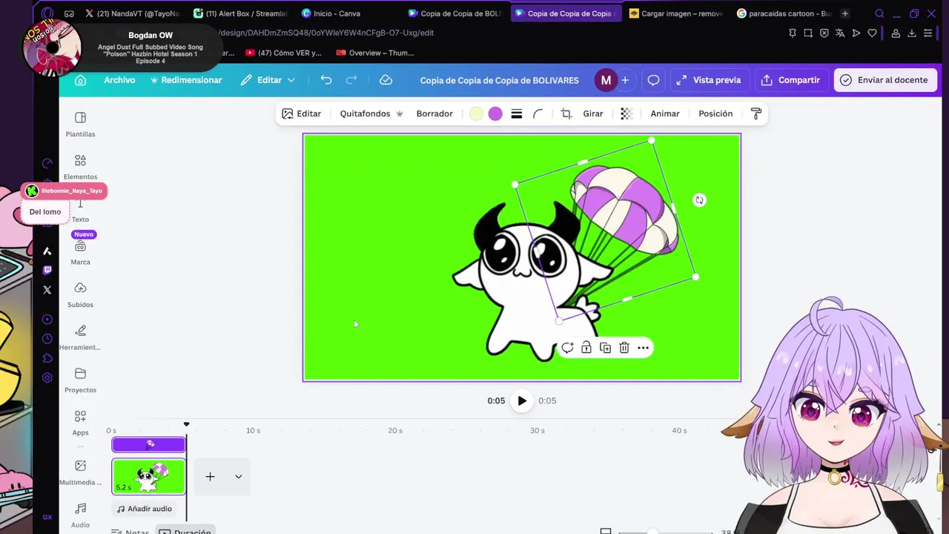
Task: Open the Proyectos panel
Action: 80,380
